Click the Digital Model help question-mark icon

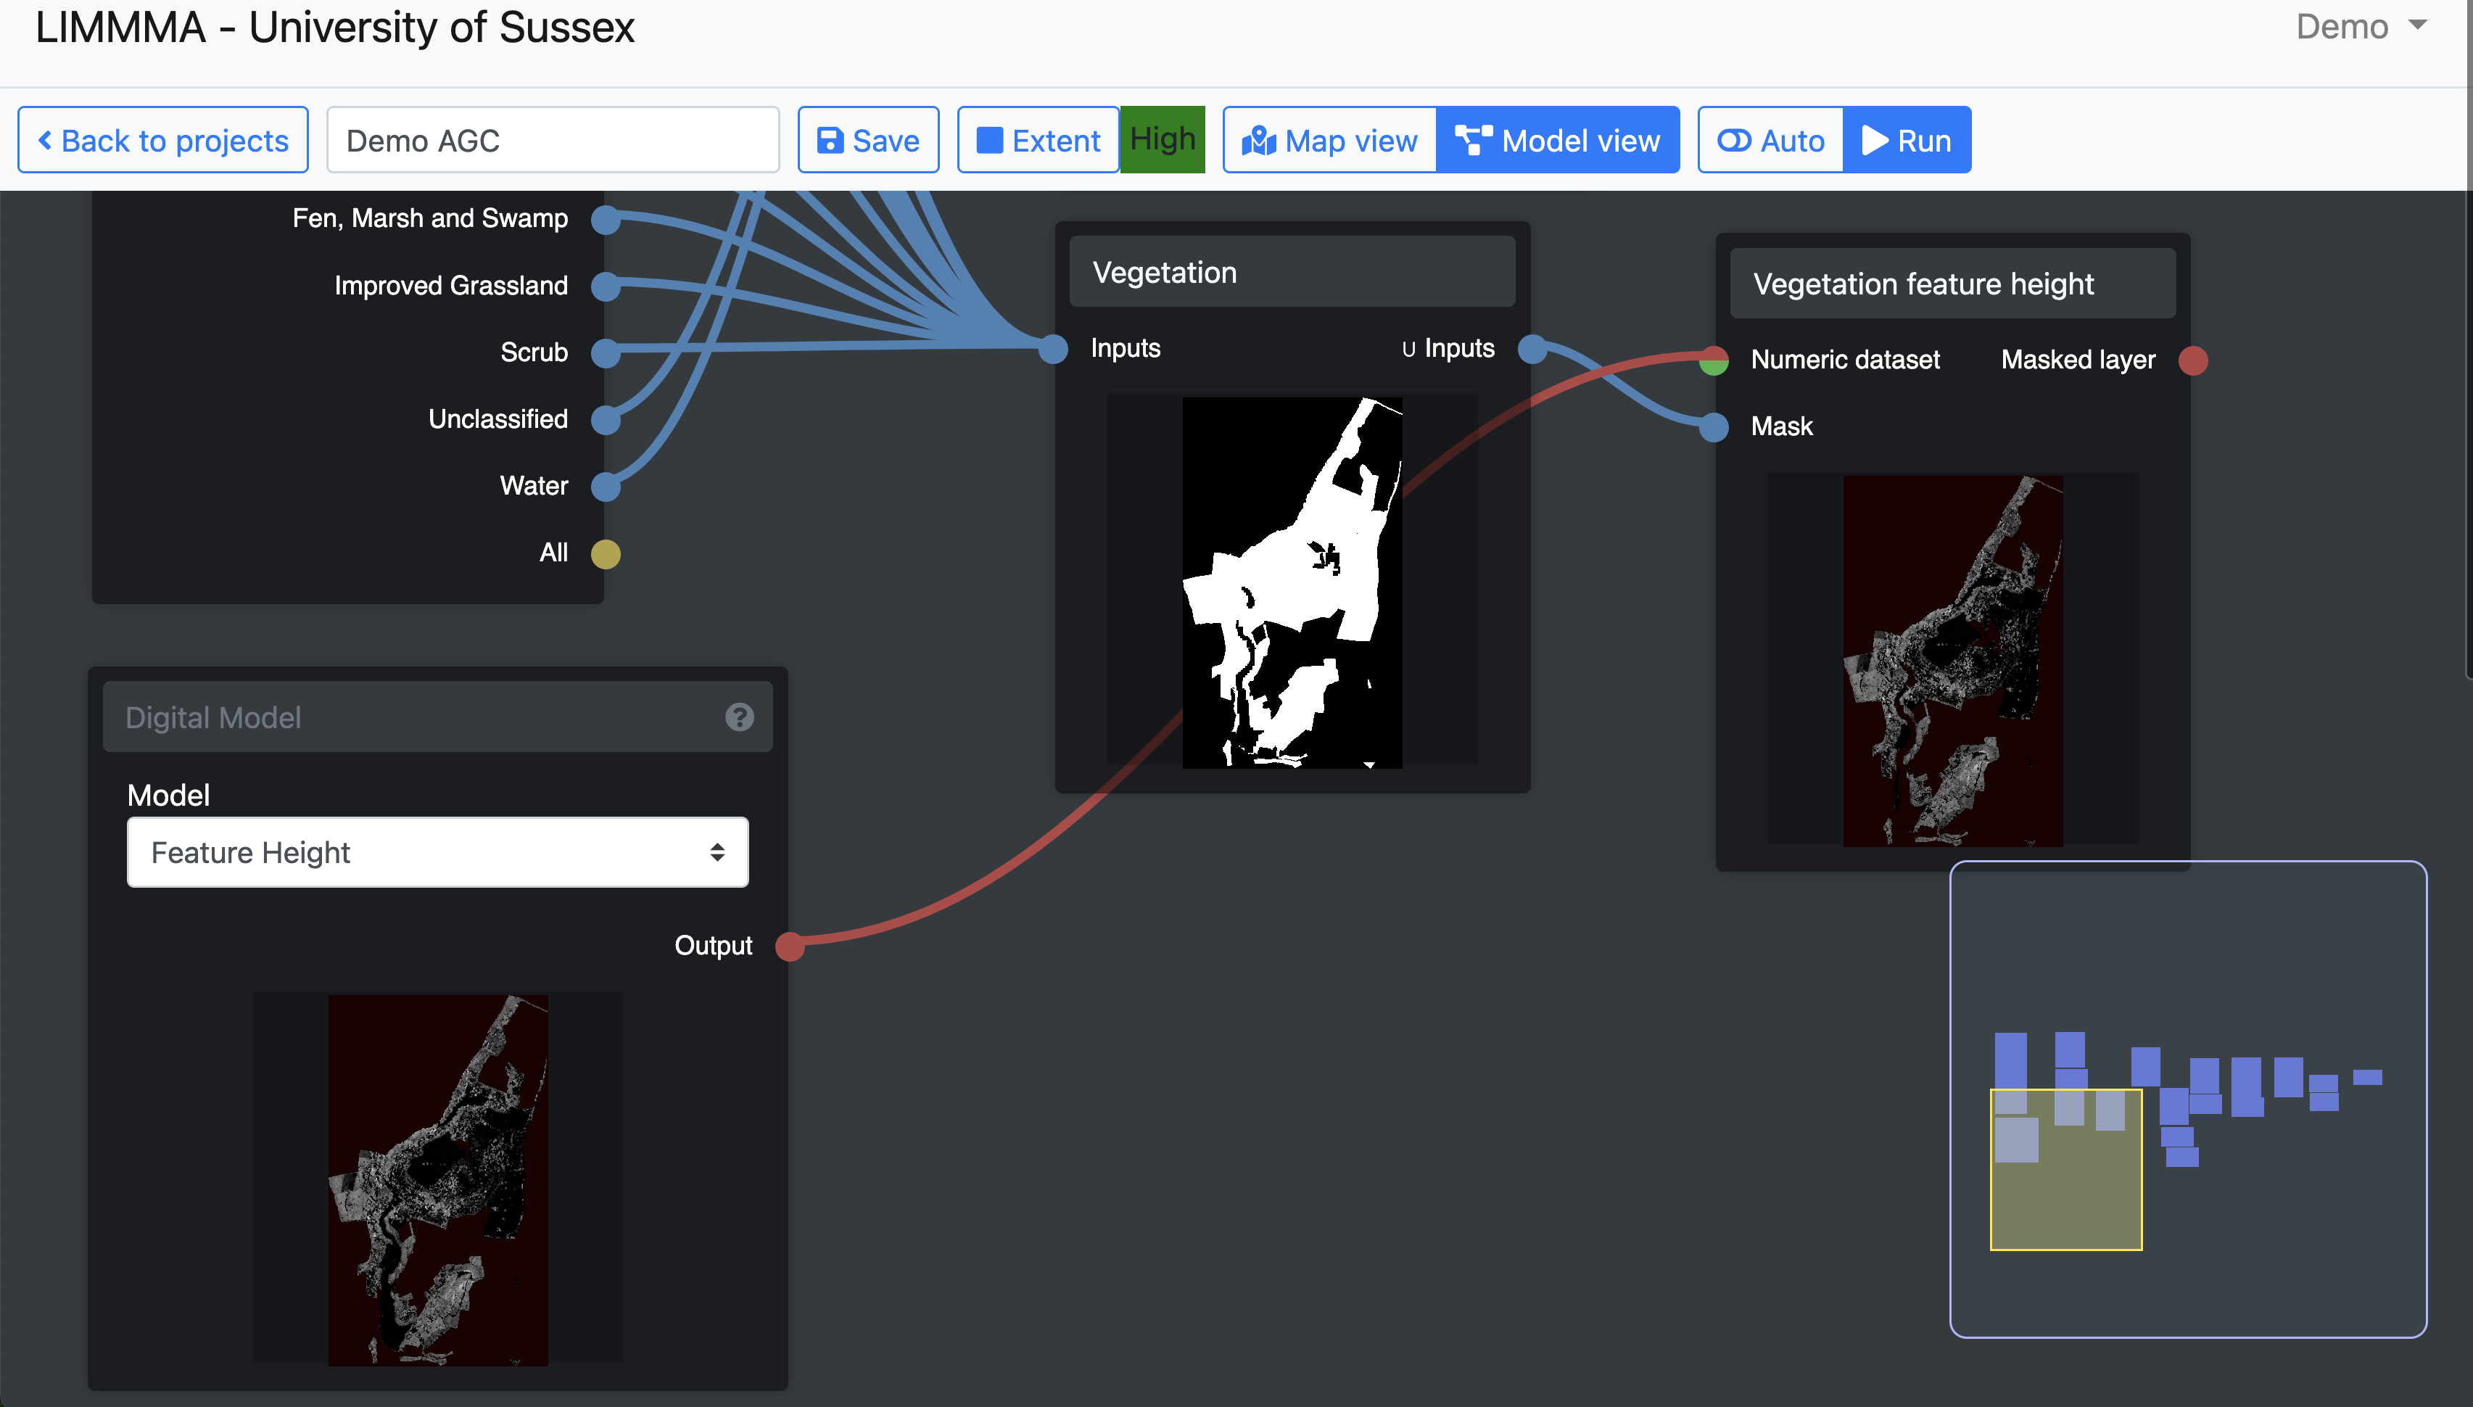739,717
